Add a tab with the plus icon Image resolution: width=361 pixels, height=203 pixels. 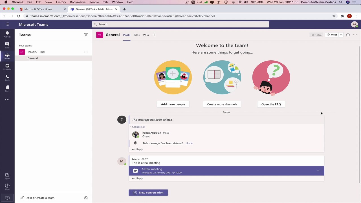[154, 35]
